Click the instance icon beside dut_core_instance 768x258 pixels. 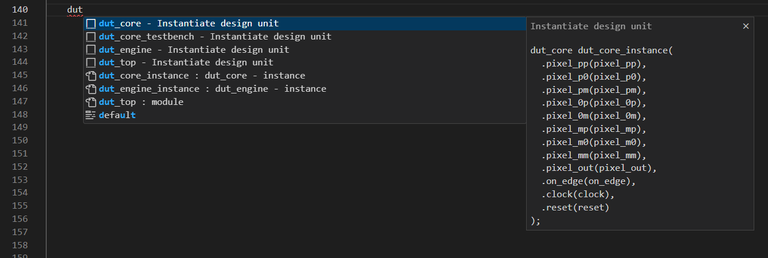click(91, 76)
